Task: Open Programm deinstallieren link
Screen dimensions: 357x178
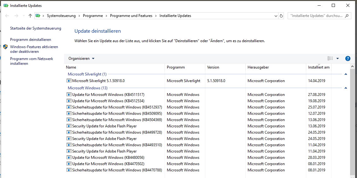Action: 31,40
